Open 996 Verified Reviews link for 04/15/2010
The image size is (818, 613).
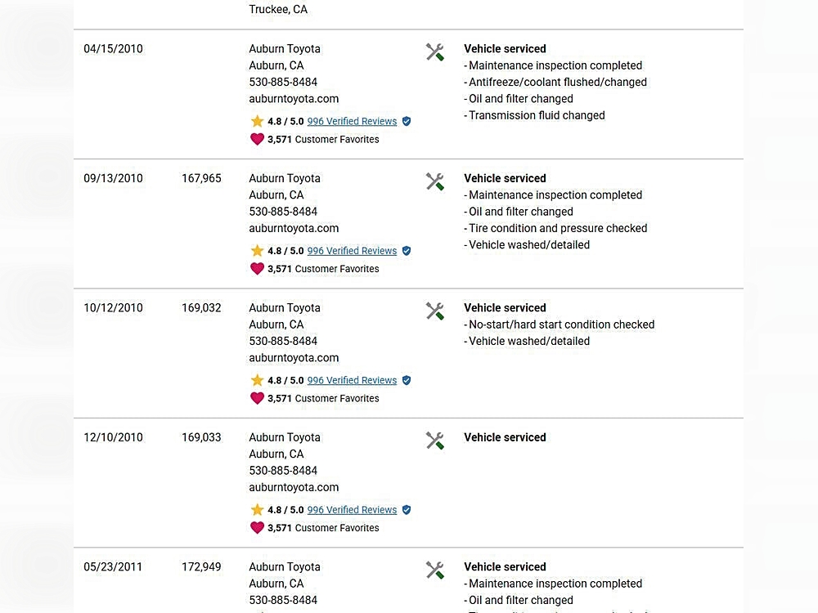352,122
